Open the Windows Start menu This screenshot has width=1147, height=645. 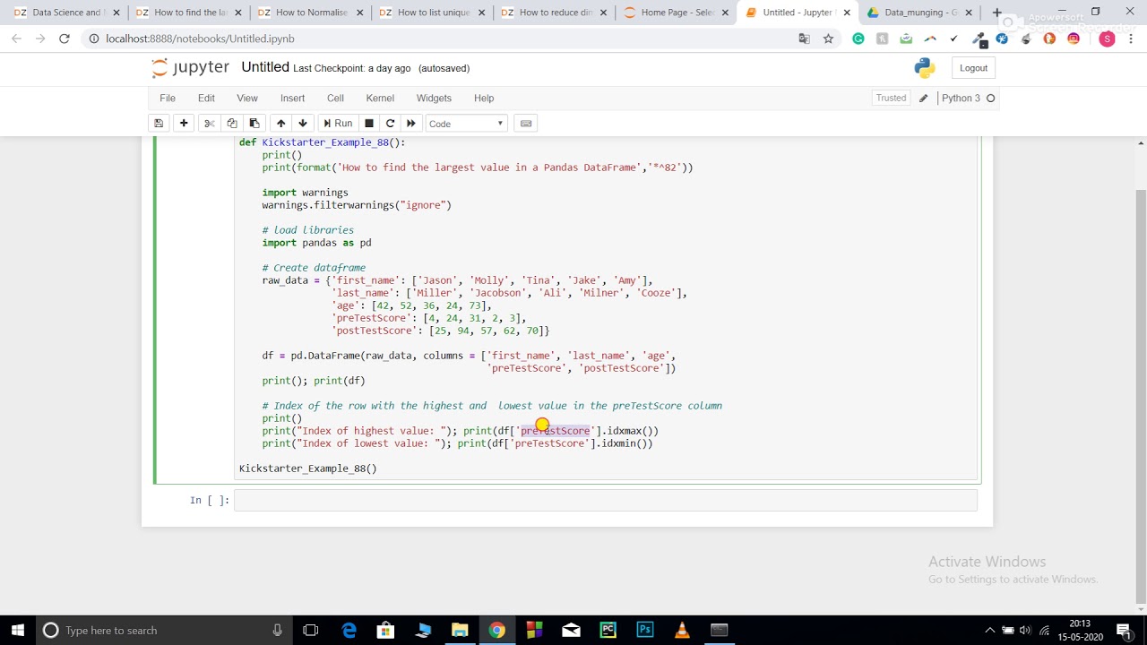pos(18,630)
